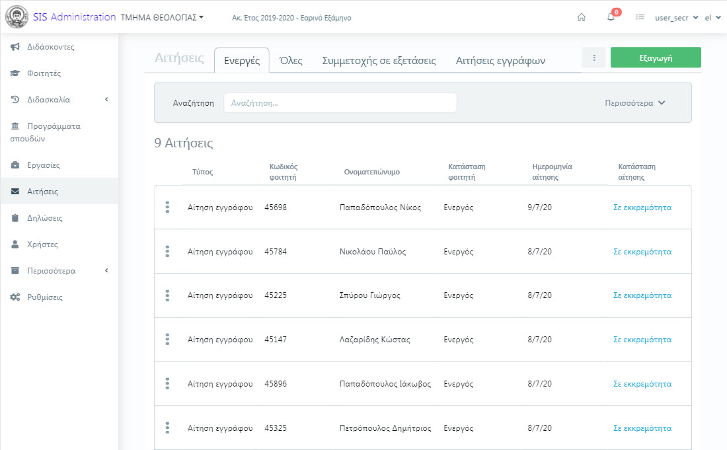Screen dimensions: 727x450
Task: Click the Τύπος column header
Action: [x=203, y=172]
